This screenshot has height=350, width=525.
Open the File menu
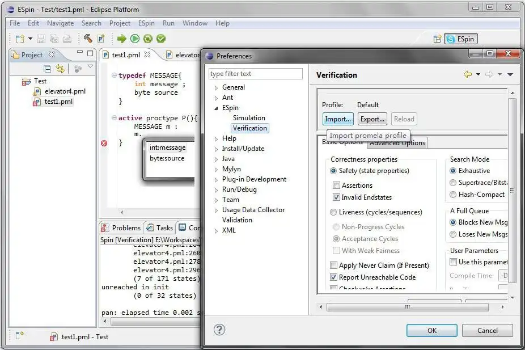pos(15,23)
